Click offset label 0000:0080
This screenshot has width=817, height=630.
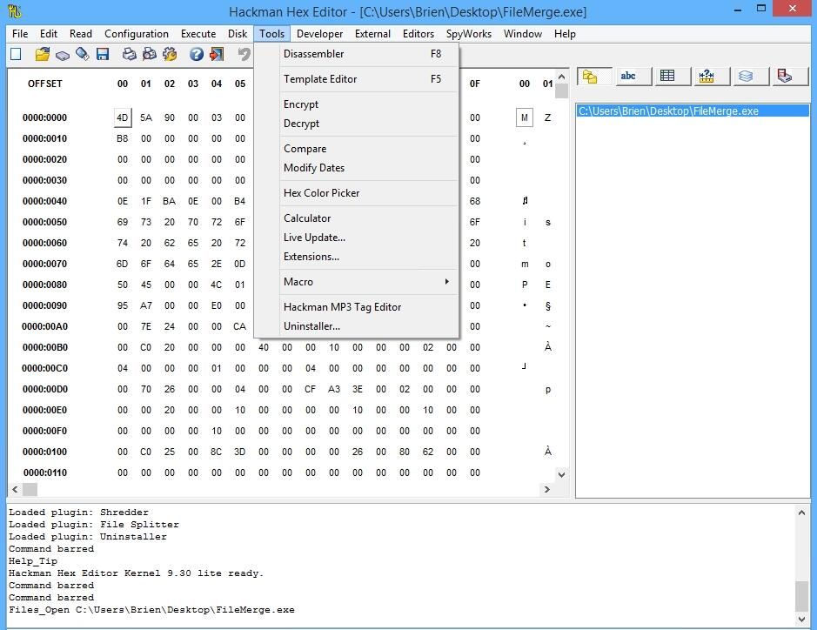click(45, 285)
